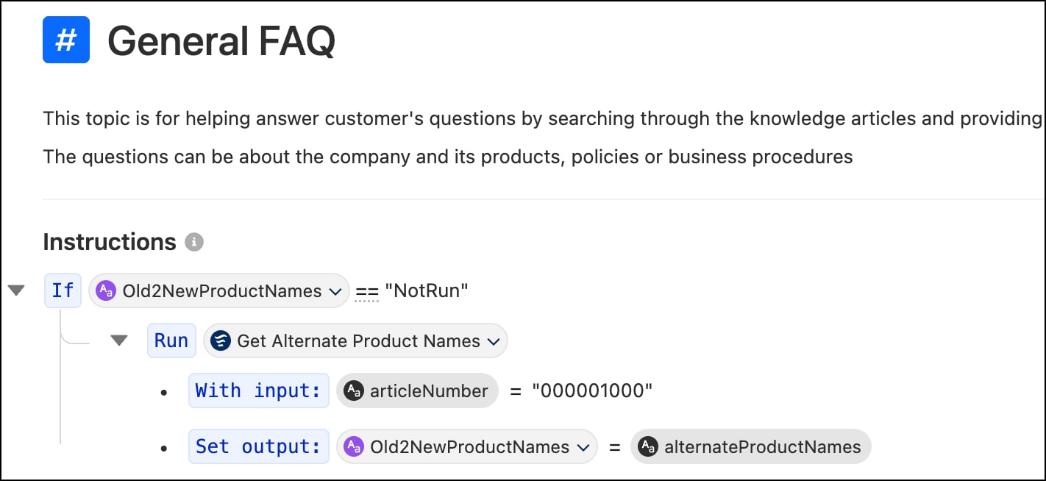This screenshot has height=481, width=1046.
Task: Click the blue hashtag topic icon
Action: click(x=66, y=40)
